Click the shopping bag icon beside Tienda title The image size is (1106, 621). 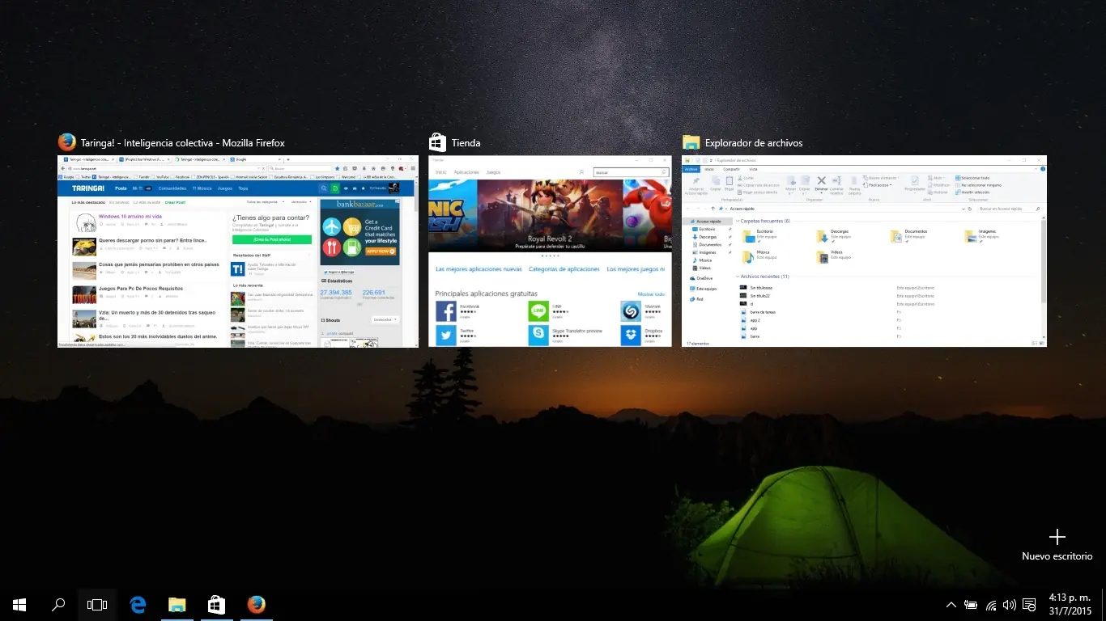tap(437, 142)
